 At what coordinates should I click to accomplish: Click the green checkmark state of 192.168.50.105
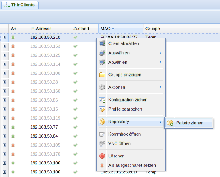(x=75, y=145)
